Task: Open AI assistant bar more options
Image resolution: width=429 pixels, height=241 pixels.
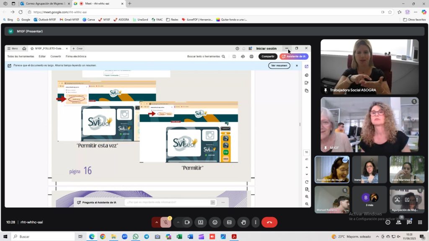Action: 223,203
